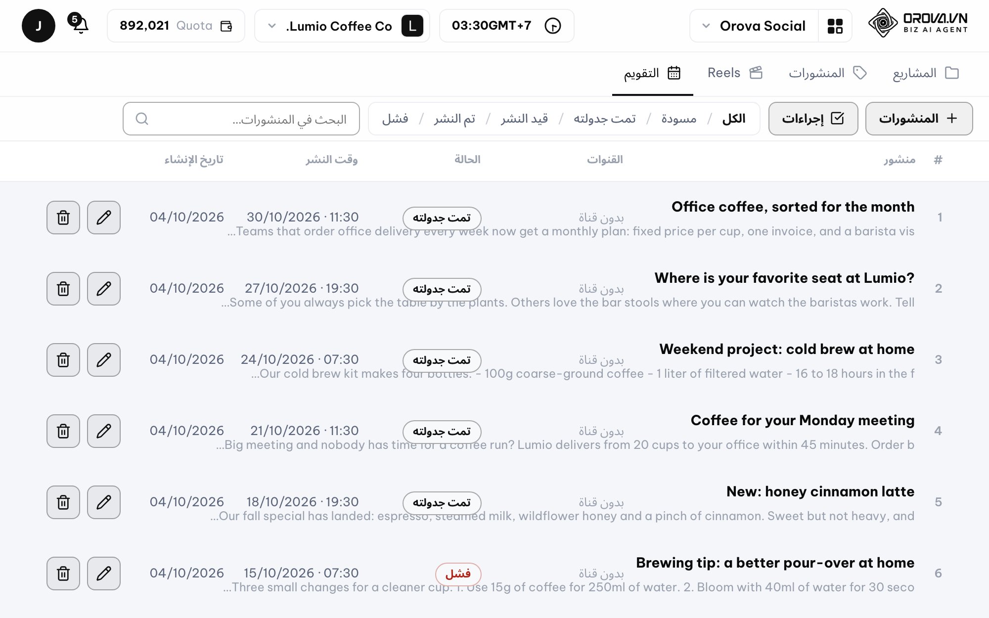Click the 03:30GMT+7 timezone selector
This screenshot has height=618, width=989.
click(507, 26)
